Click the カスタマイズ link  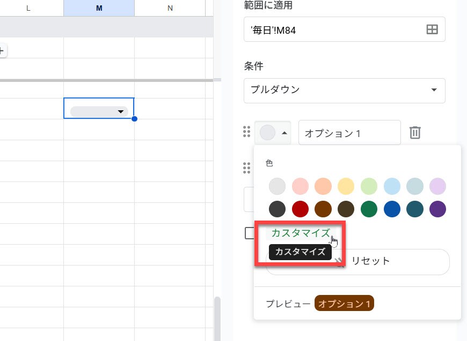click(300, 233)
